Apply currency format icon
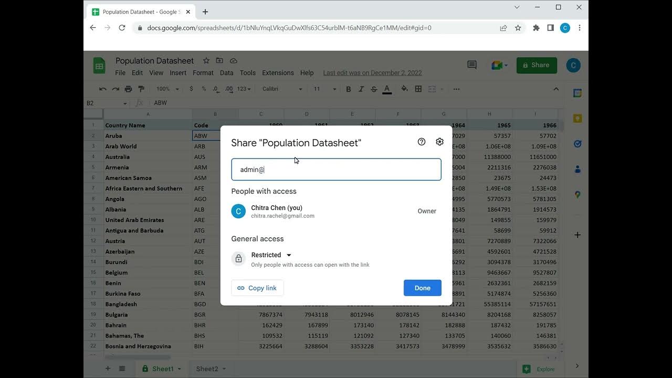This screenshot has width=672, height=378. pos(191,89)
